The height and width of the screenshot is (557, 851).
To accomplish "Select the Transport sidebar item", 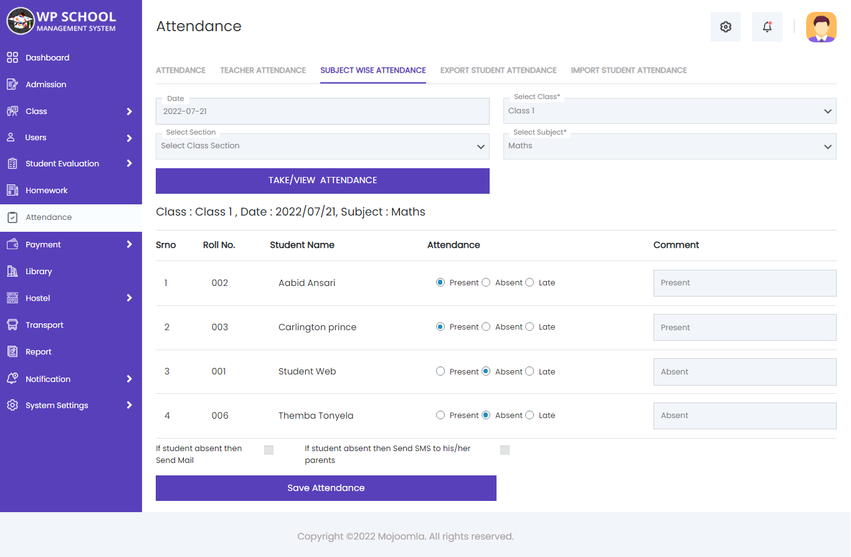I will pyautogui.click(x=45, y=325).
